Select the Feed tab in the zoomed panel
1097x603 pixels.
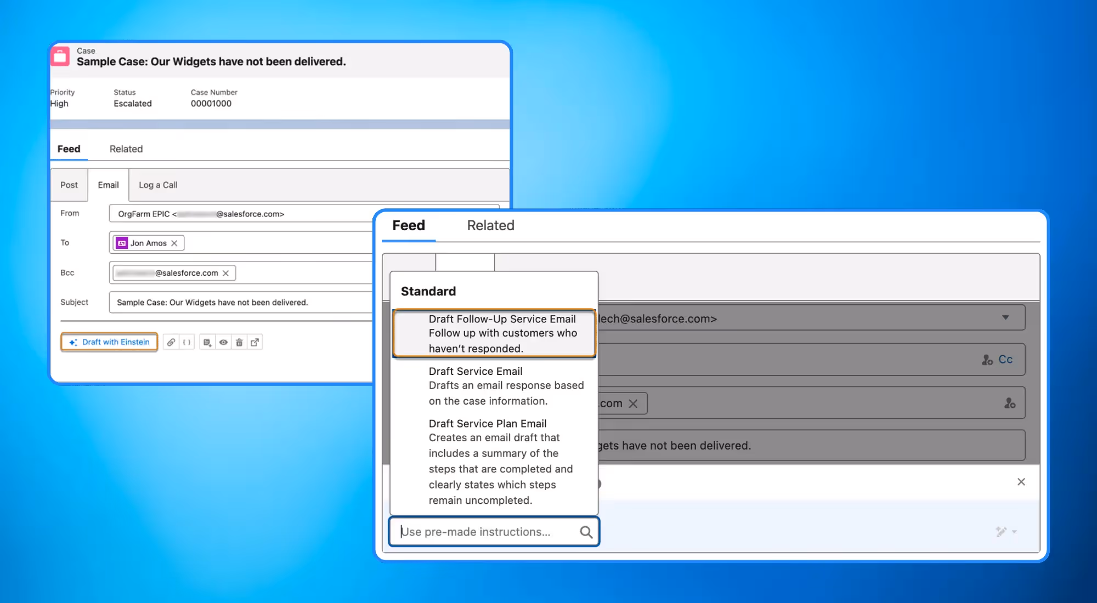409,225
